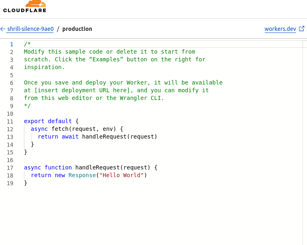Click line number 19 in the gutter

[x=10, y=183]
